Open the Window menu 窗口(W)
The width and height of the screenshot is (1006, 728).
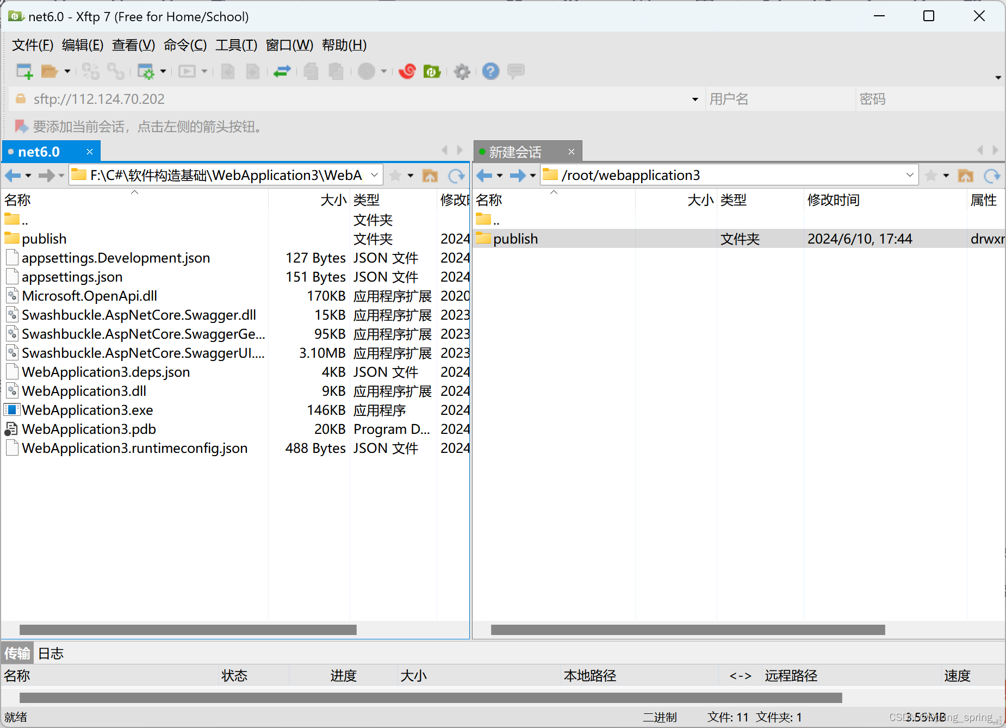(289, 45)
